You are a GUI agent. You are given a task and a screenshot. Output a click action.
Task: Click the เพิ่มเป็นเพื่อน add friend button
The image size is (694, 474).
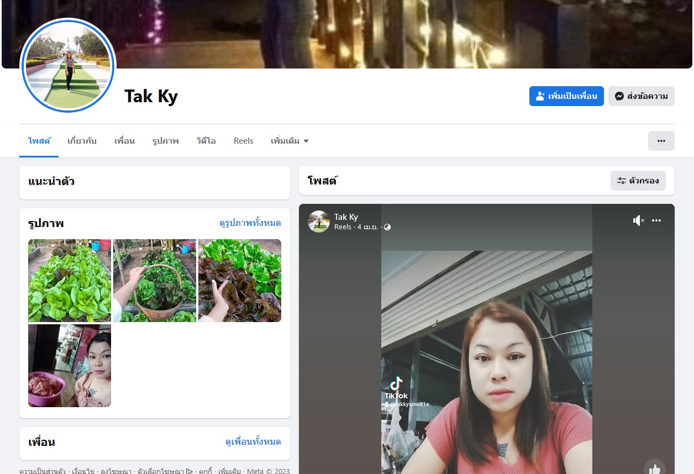(x=566, y=96)
